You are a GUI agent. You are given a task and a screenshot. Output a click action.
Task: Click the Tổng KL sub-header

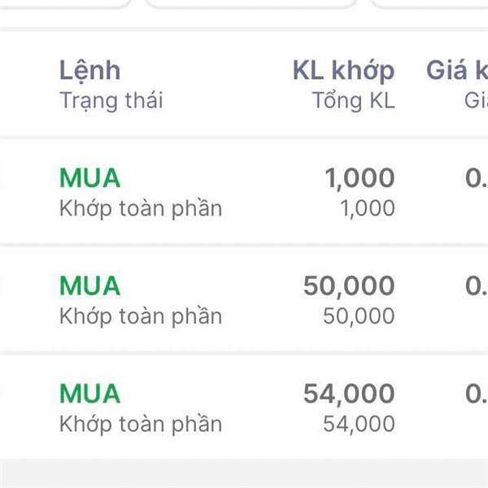[354, 101]
